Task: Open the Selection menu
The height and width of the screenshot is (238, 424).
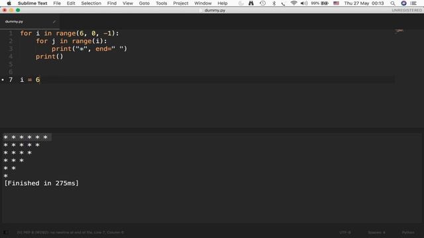Action: click(91, 3)
